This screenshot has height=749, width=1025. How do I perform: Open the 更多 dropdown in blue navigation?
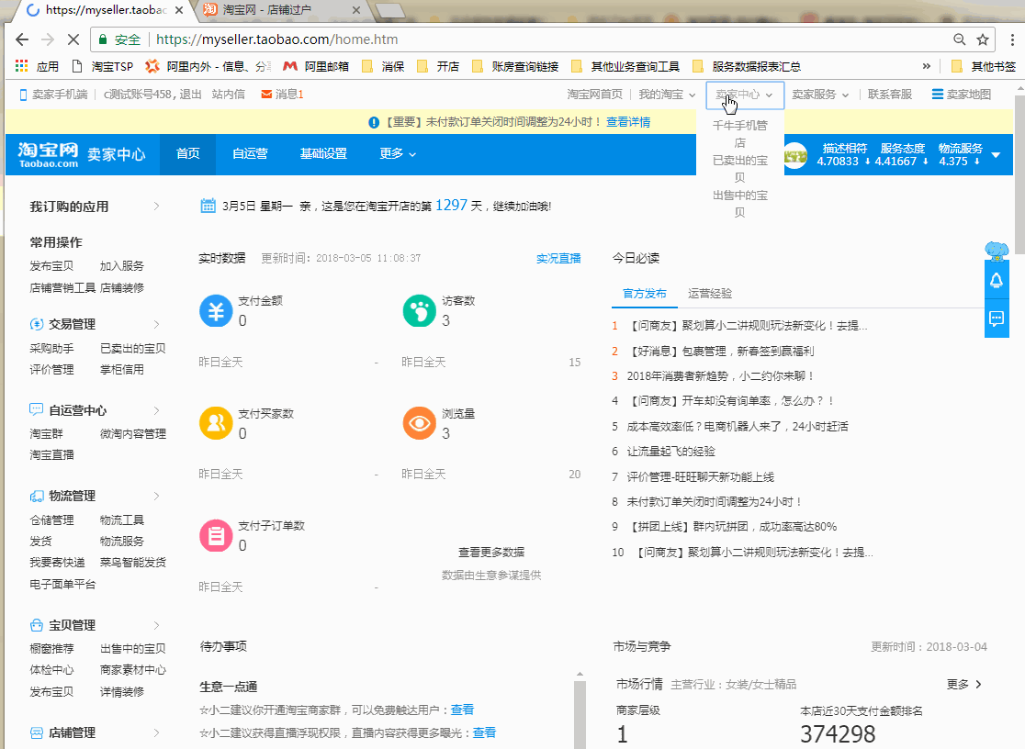(398, 153)
